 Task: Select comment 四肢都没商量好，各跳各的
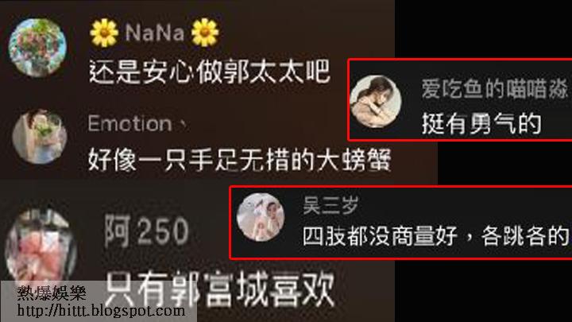(436, 236)
